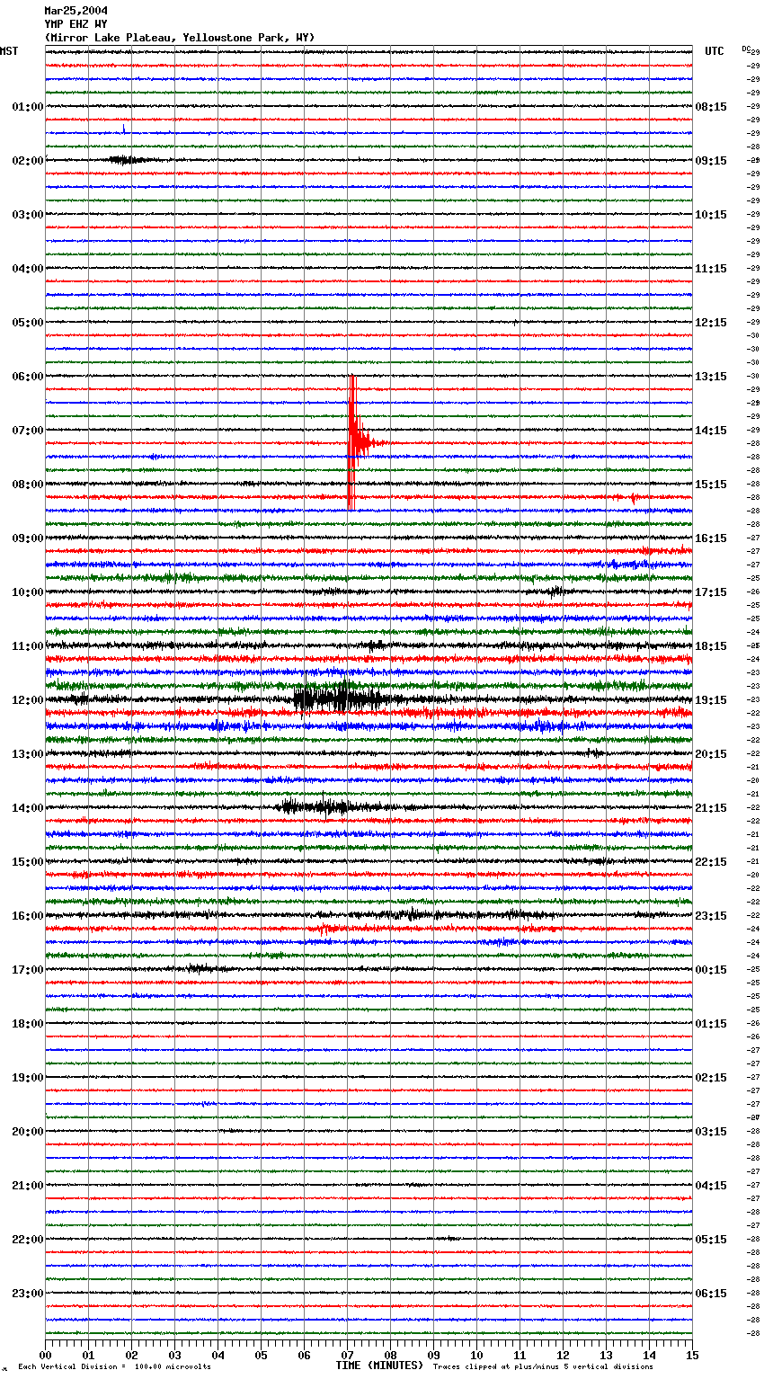Select the 13:15 UTC time label
This screenshot has width=764, height=1379.
pos(711,377)
